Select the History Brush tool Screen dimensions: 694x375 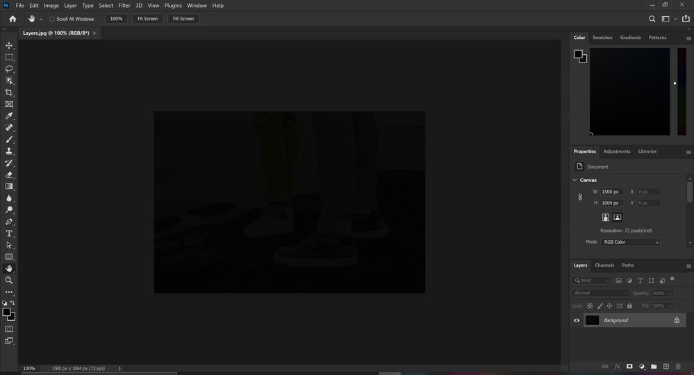point(9,163)
